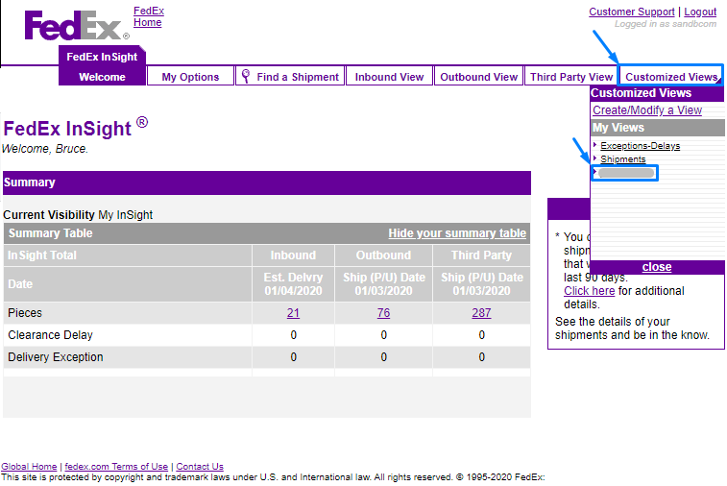
Task: Click Create/Modify a View link
Action: pos(647,110)
